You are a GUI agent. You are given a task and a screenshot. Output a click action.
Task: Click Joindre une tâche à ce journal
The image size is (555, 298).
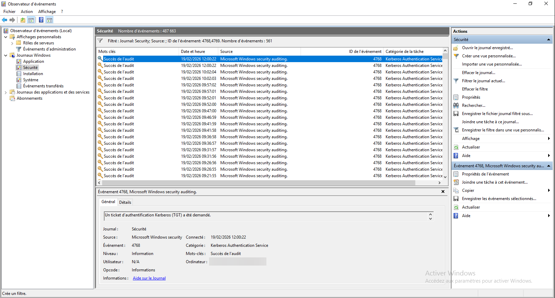pos(490,122)
